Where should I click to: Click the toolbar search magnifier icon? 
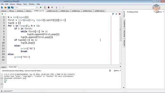(x=37, y=7)
